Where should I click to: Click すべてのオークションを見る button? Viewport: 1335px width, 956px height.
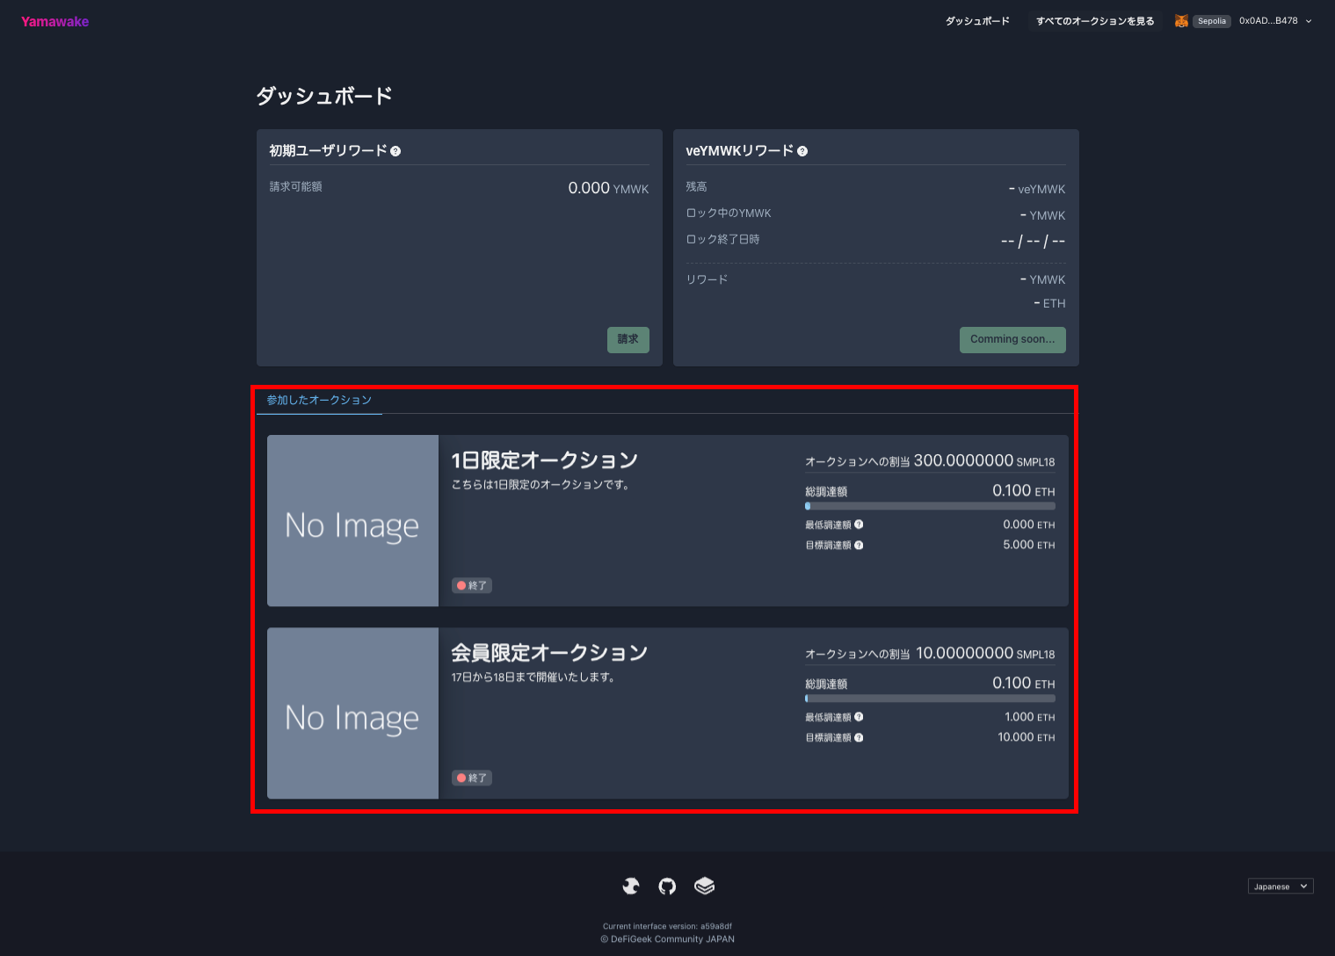(1094, 21)
